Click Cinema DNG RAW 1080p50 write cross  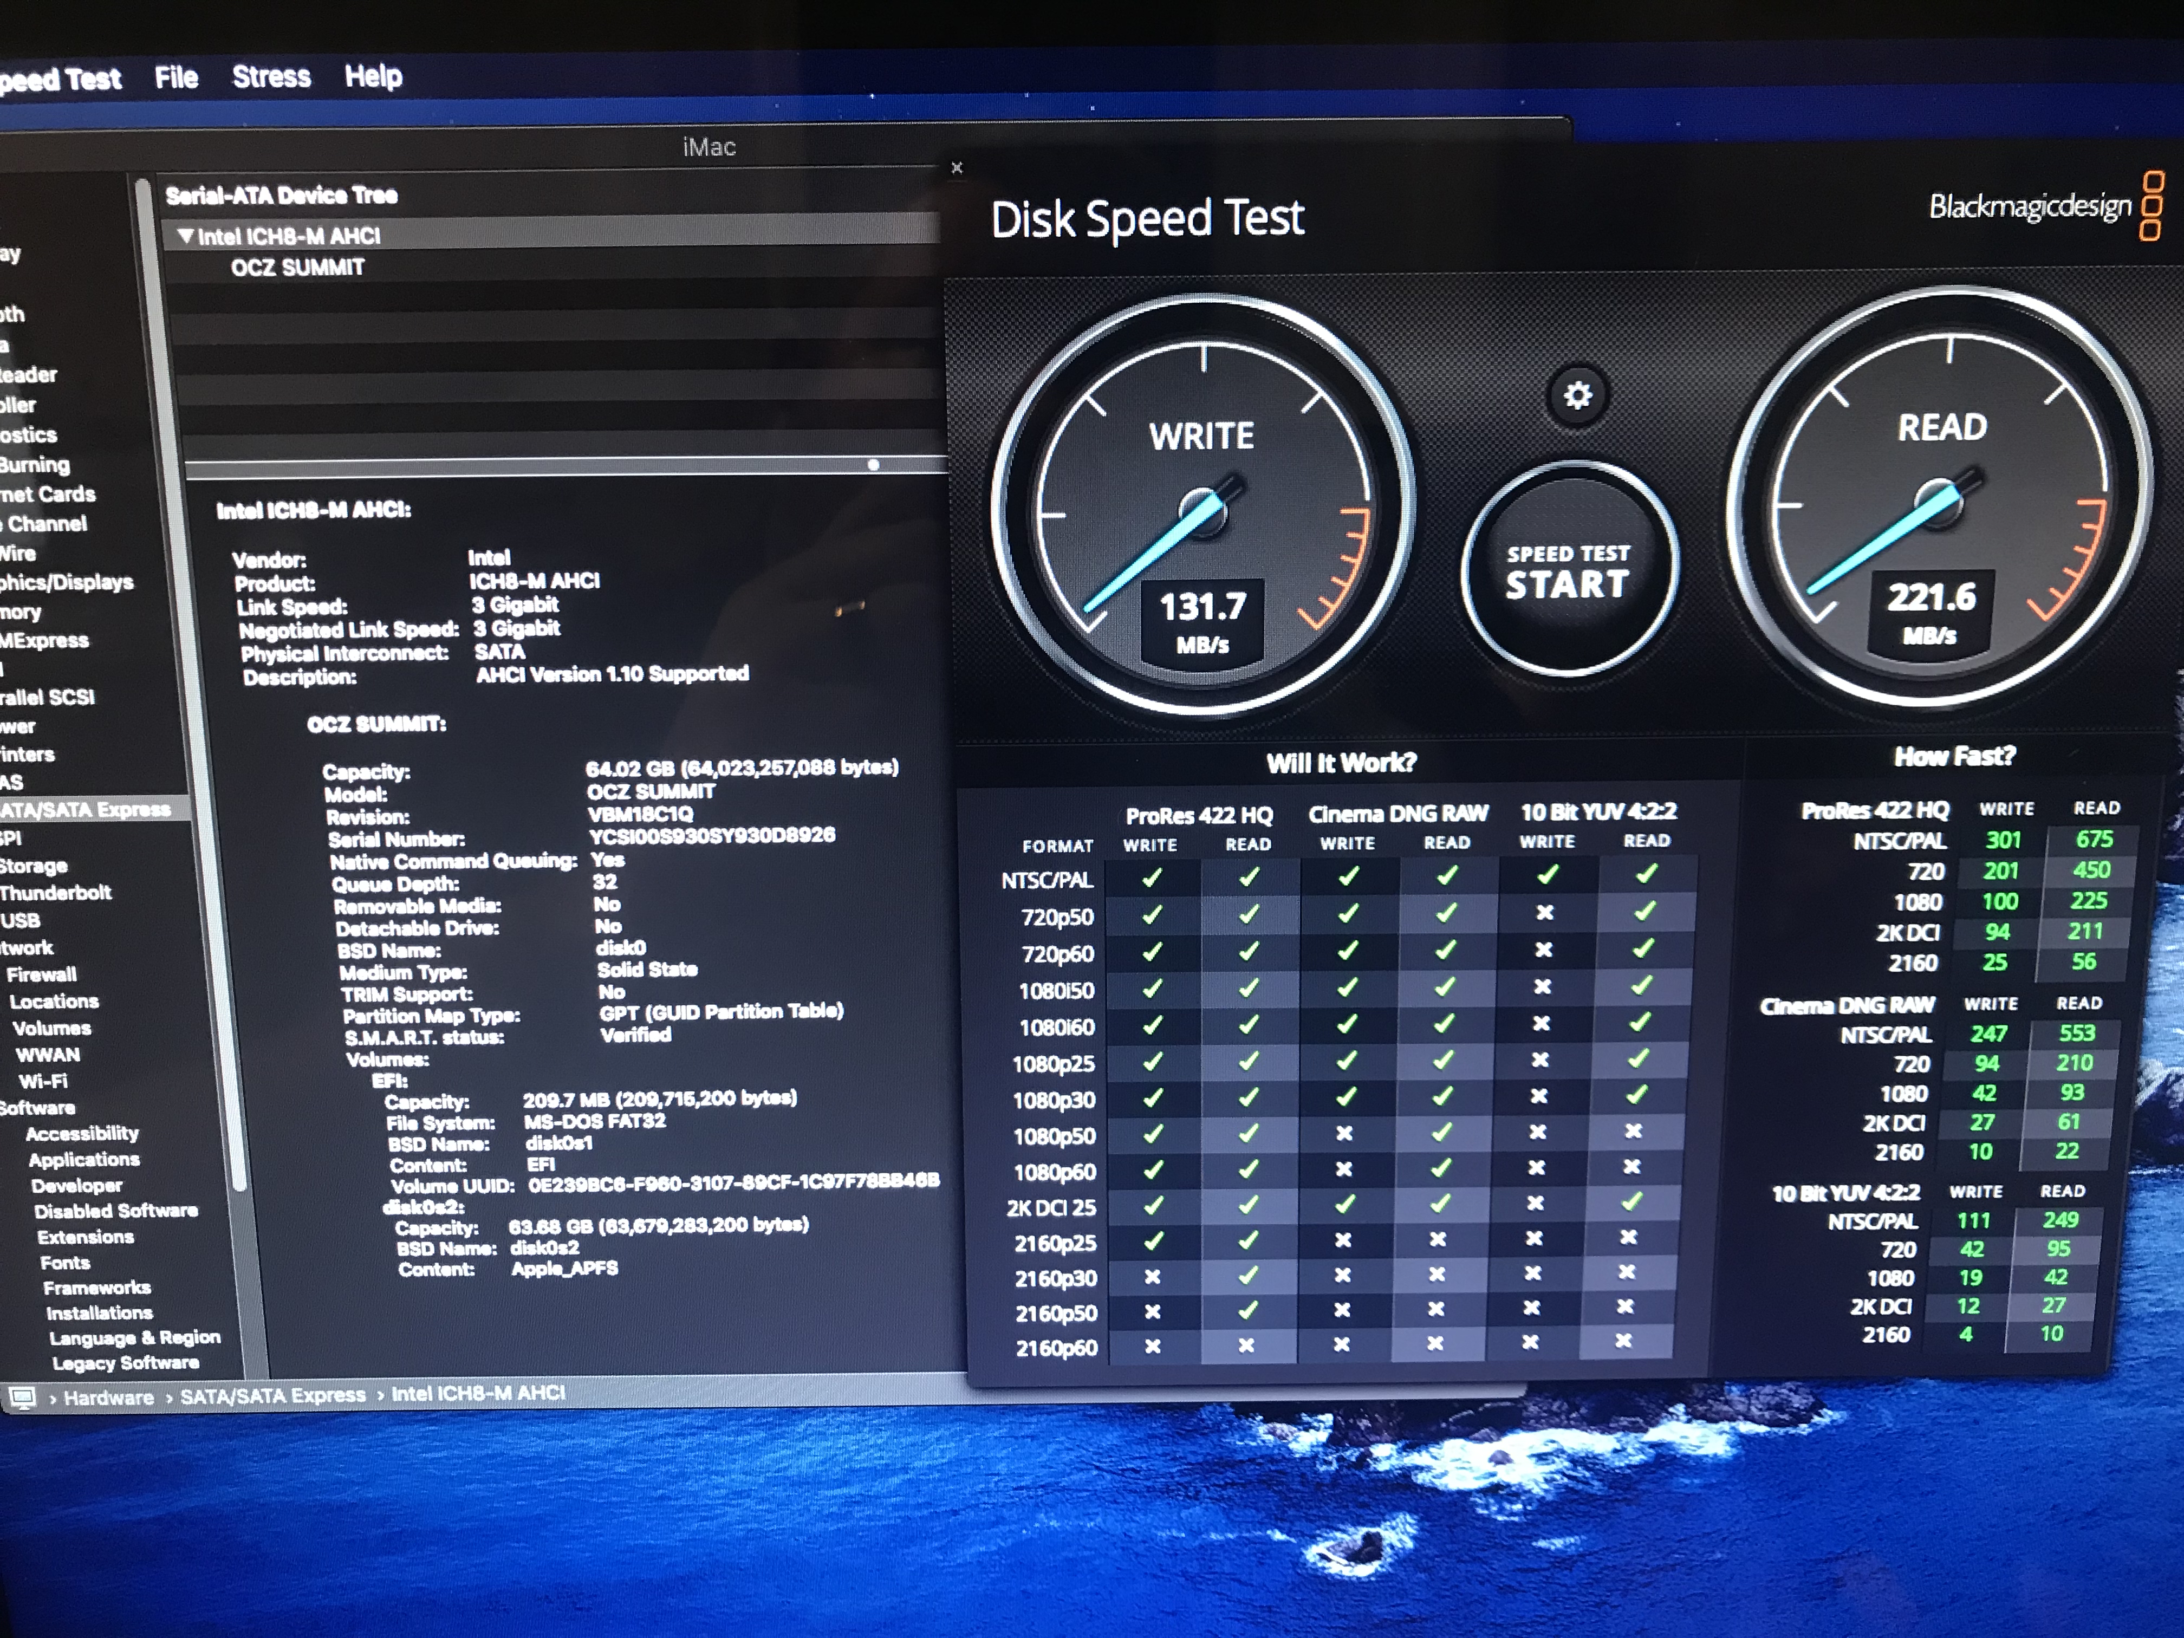click(x=1344, y=1134)
